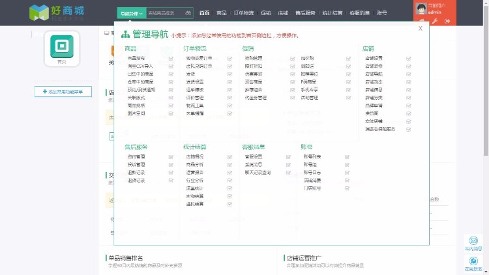
Task: Click the logout icon in red header panel
Action: tap(447, 22)
